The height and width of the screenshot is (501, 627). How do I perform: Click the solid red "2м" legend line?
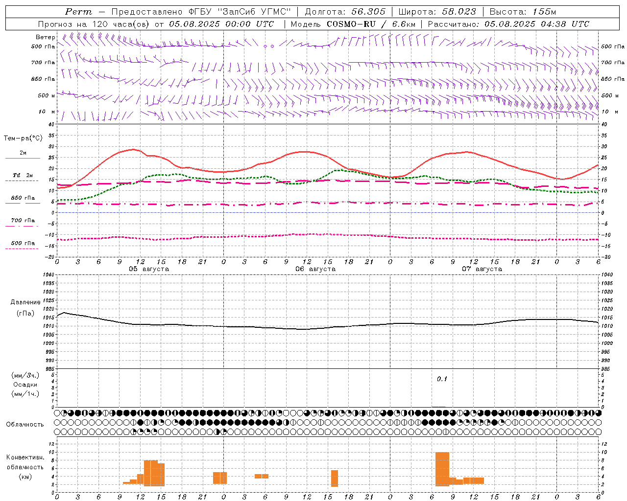(x=23, y=159)
